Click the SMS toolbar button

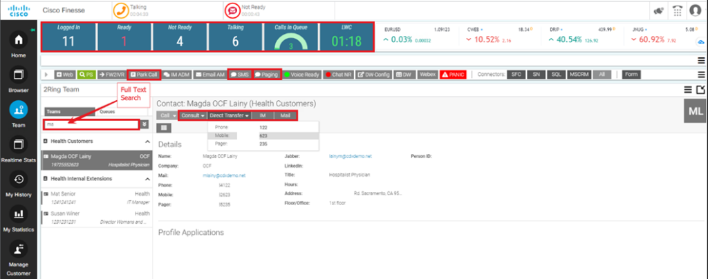[240, 75]
